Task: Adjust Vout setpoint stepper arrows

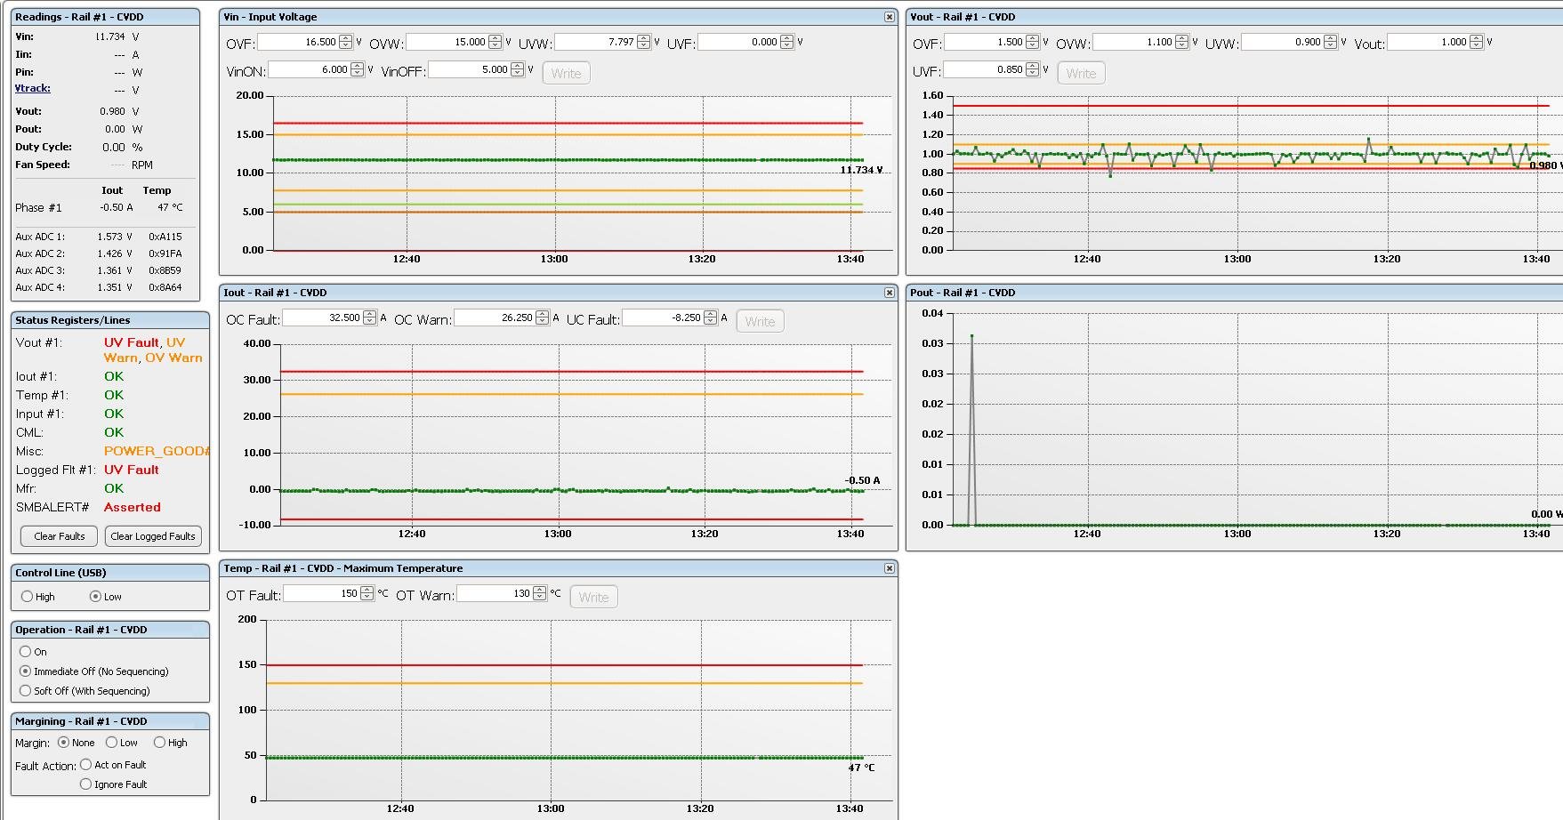Action: pos(1477,42)
